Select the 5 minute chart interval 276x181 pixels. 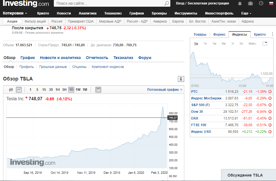coord(37,90)
